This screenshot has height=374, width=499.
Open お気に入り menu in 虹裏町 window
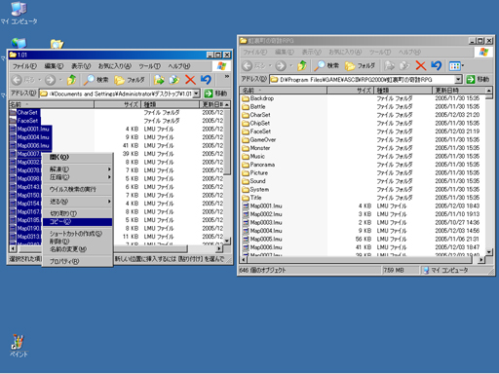click(x=345, y=52)
